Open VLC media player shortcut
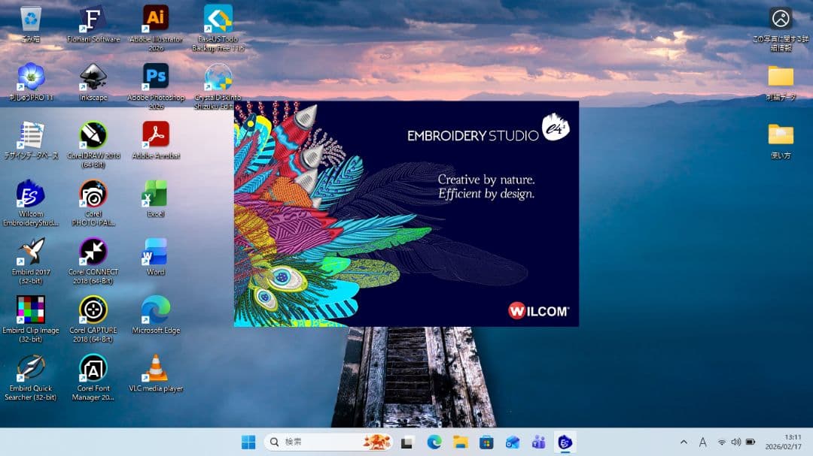The height and width of the screenshot is (456, 813). (156, 373)
